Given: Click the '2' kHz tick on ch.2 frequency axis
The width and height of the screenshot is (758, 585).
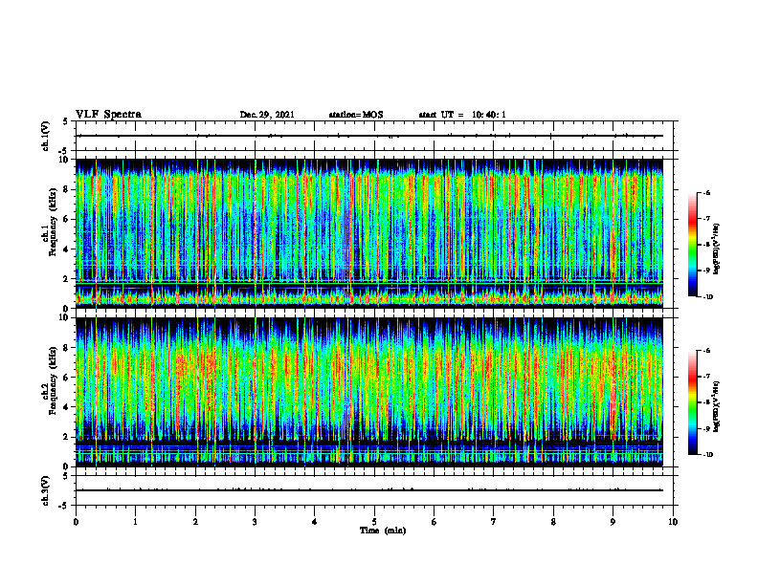Looking at the screenshot, I should [67, 437].
